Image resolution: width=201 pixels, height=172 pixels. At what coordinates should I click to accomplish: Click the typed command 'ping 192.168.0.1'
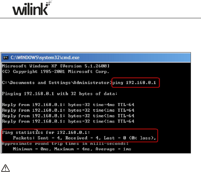point(134,83)
